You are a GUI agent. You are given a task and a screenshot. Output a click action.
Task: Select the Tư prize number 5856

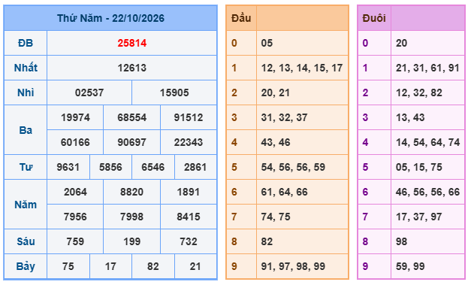110,167
